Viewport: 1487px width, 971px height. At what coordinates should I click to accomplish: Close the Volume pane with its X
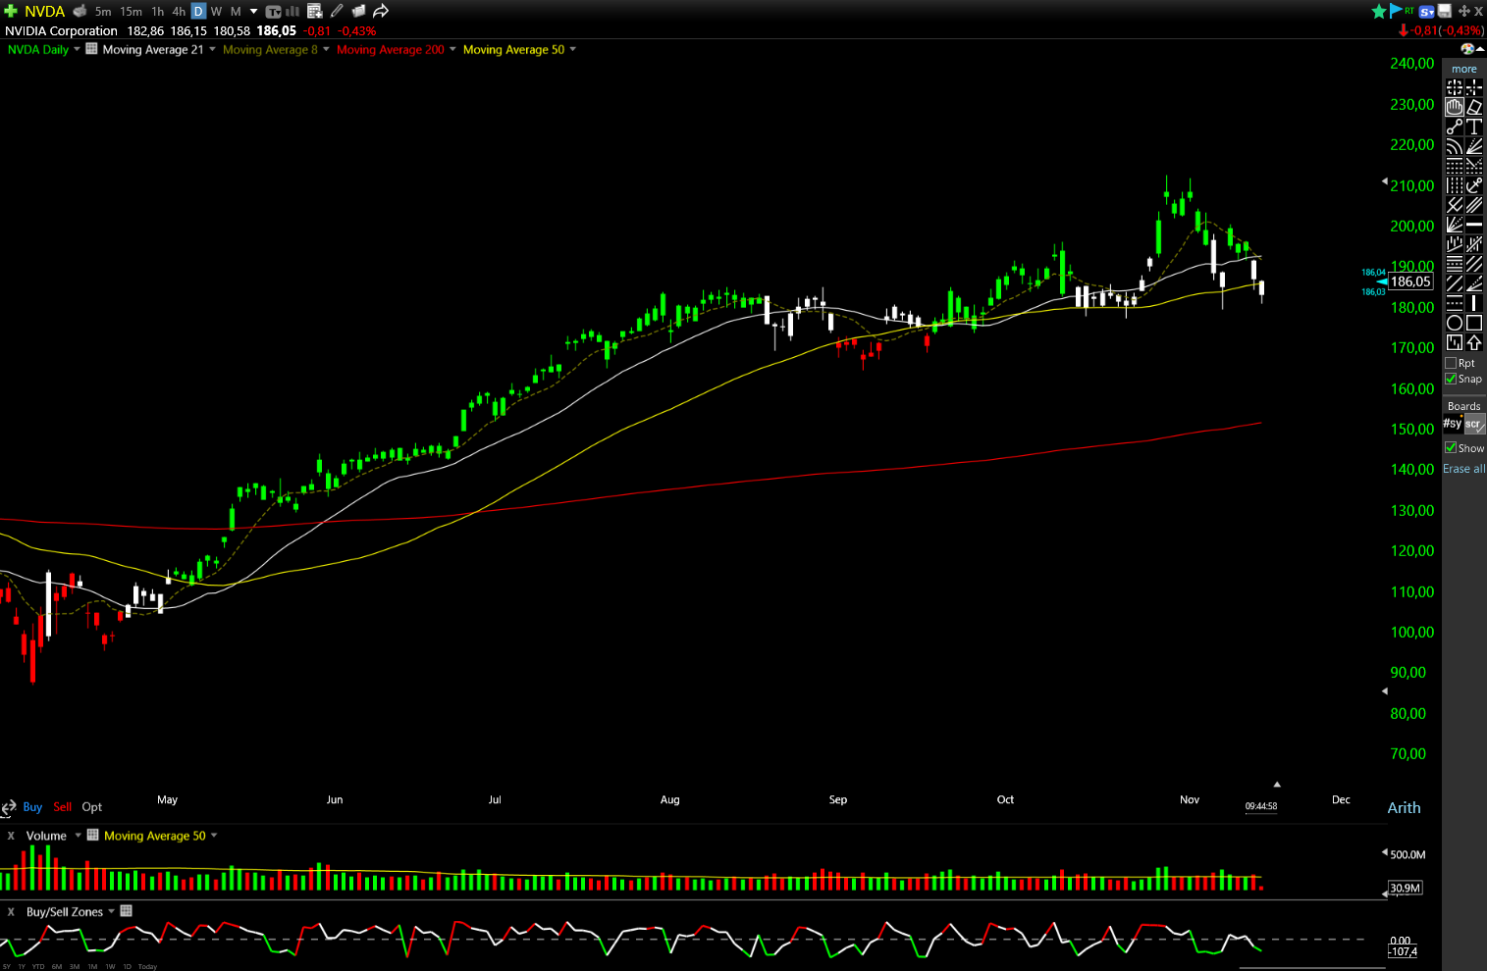(x=11, y=836)
